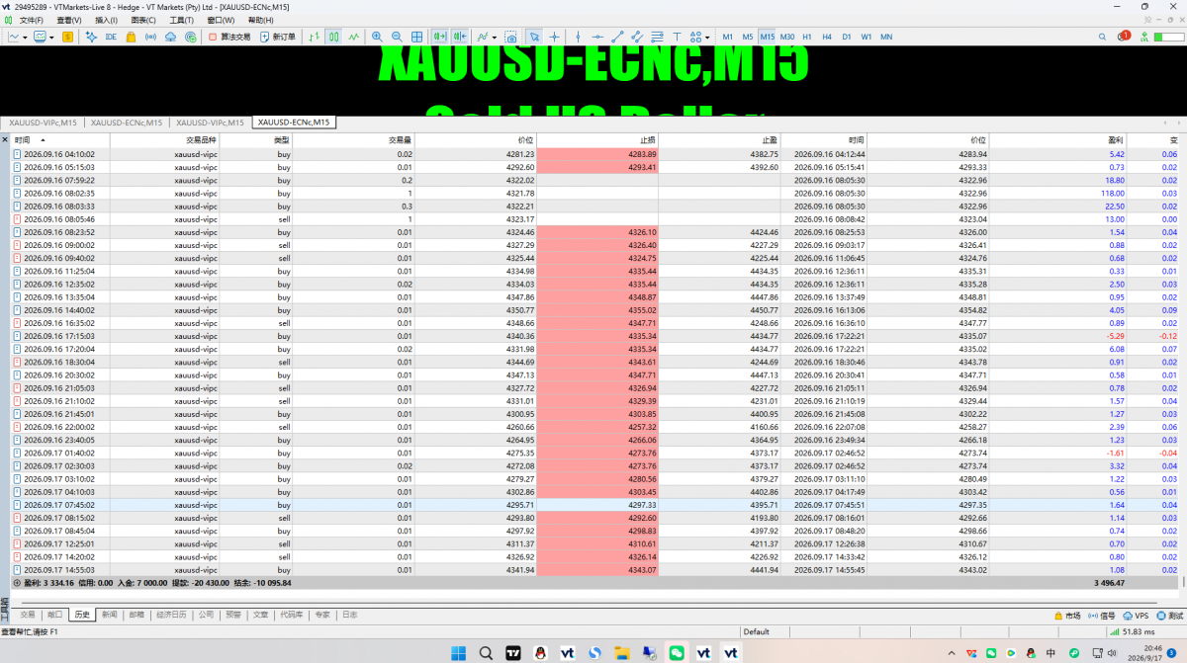Open the notification icon with red badge
This screenshot has height=663, width=1187.
[x=1124, y=37]
